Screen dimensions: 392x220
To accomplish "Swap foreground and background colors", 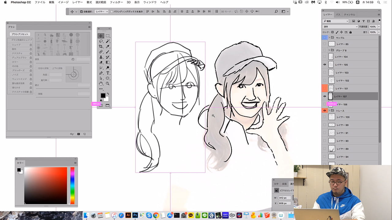I will (108, 94).
